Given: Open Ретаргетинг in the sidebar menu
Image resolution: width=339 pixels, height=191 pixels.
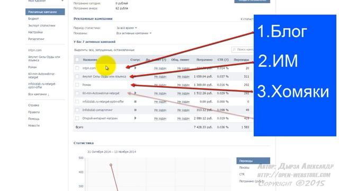Looking at the screenshot, I should pyautogui.click(x=37, y=39).
